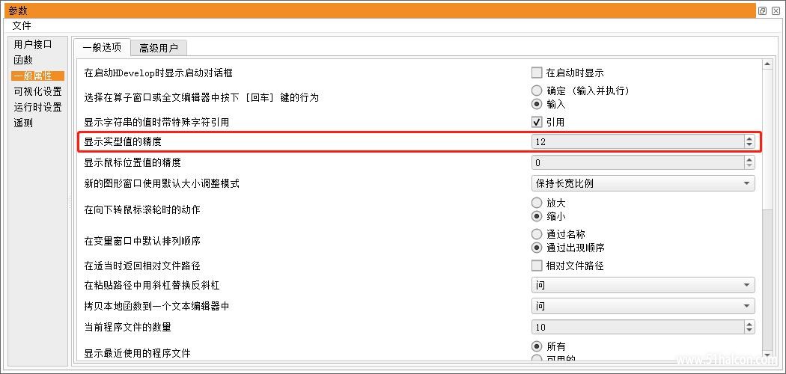Select 函数 category in sidebar
Image resolution: width=786 pixels, height=374 pixels.
click(23, 60)
